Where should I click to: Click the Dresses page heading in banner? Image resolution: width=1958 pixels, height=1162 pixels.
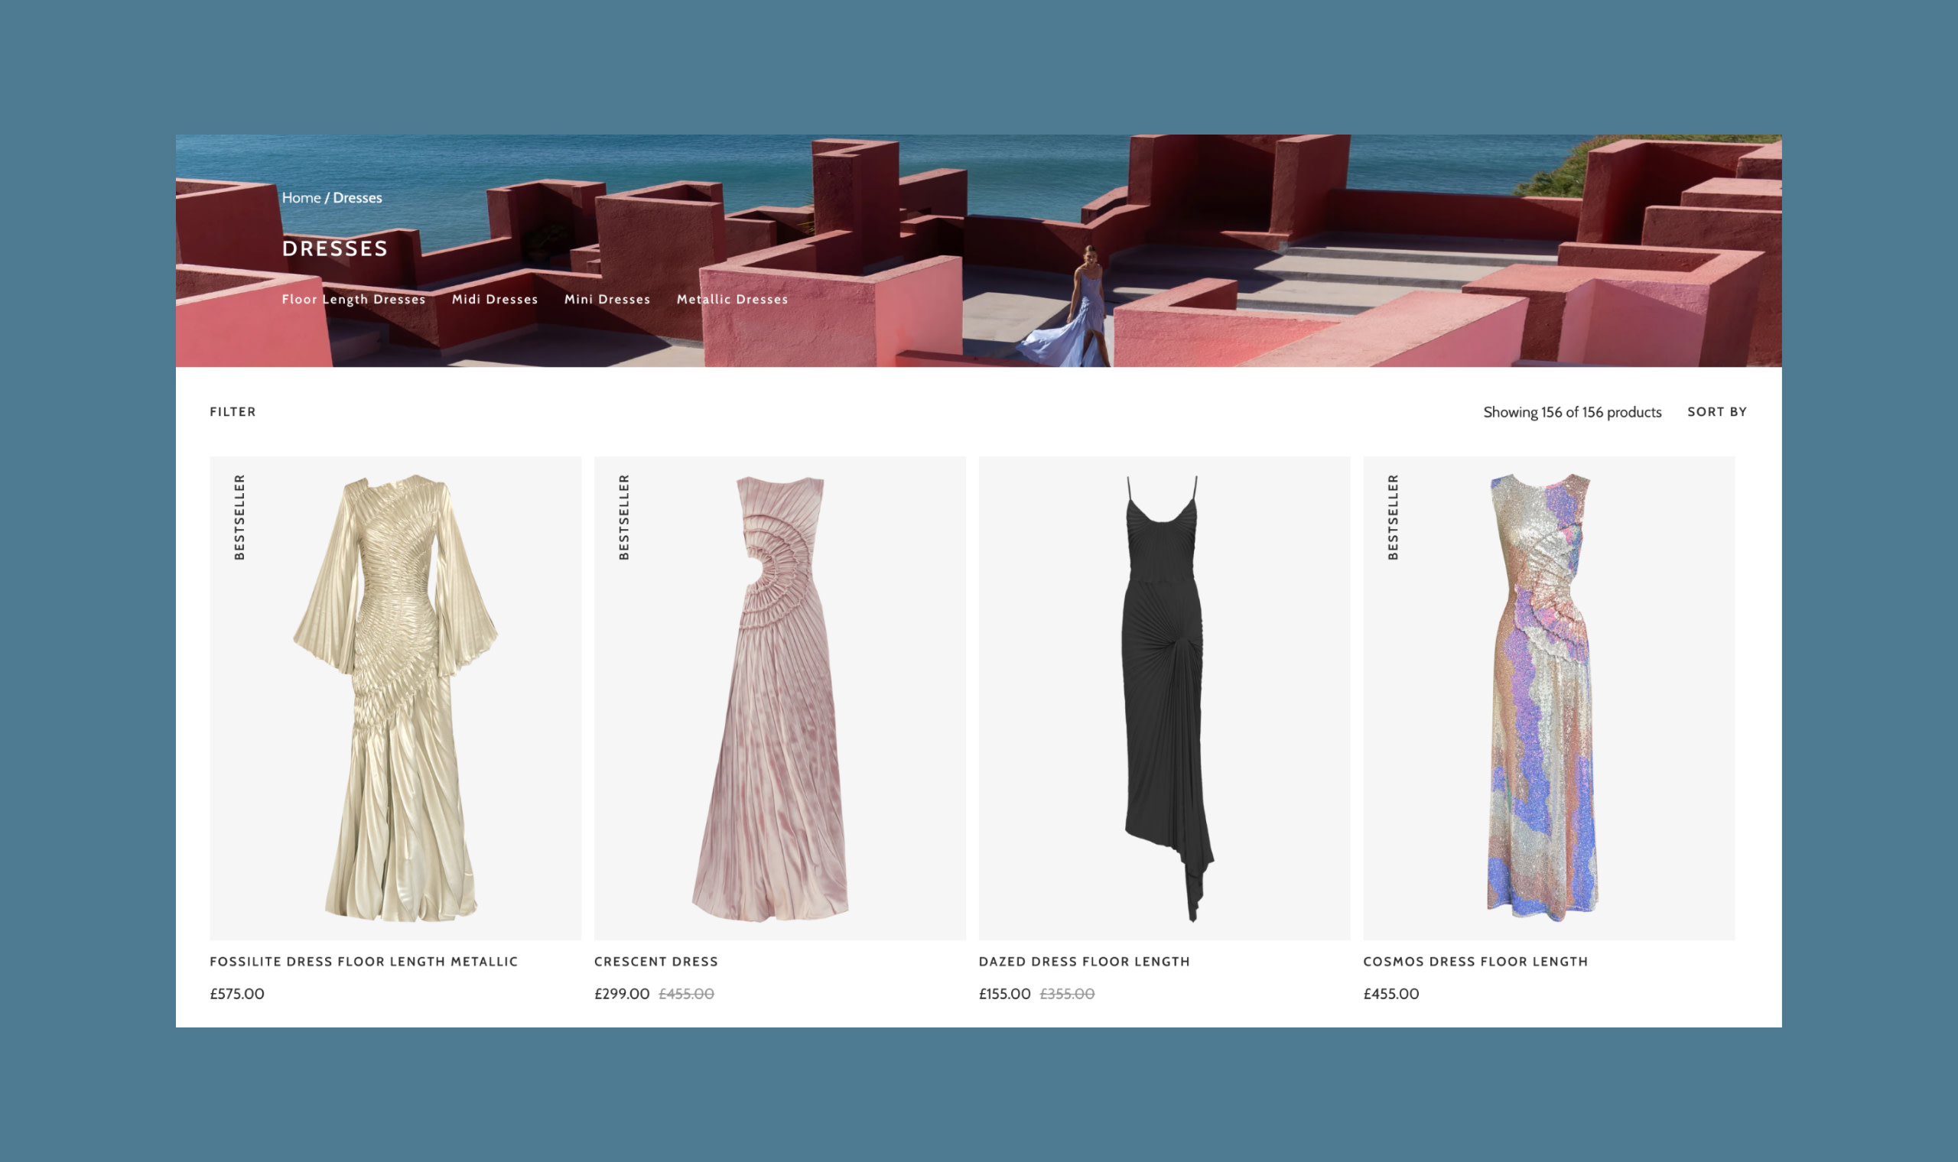point(334,249)
